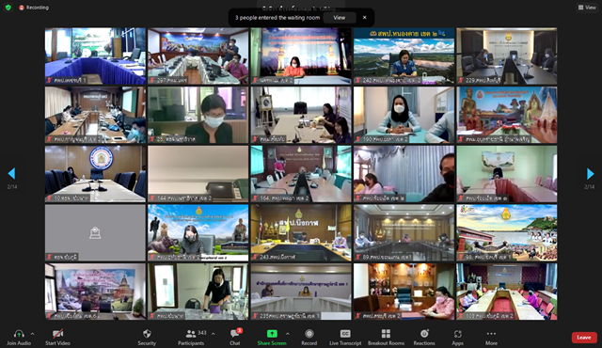This screenshot has width=602, height=348.
Task: Click the green encryption shield icon
Action: (x=8, y=8)
